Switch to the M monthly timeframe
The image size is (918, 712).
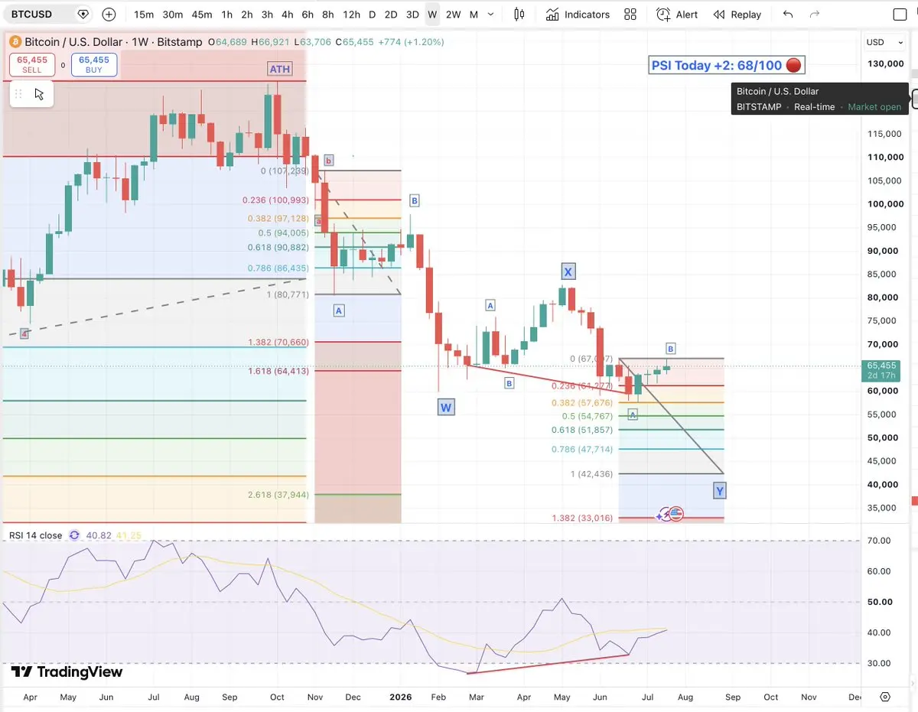pos(474,15)
